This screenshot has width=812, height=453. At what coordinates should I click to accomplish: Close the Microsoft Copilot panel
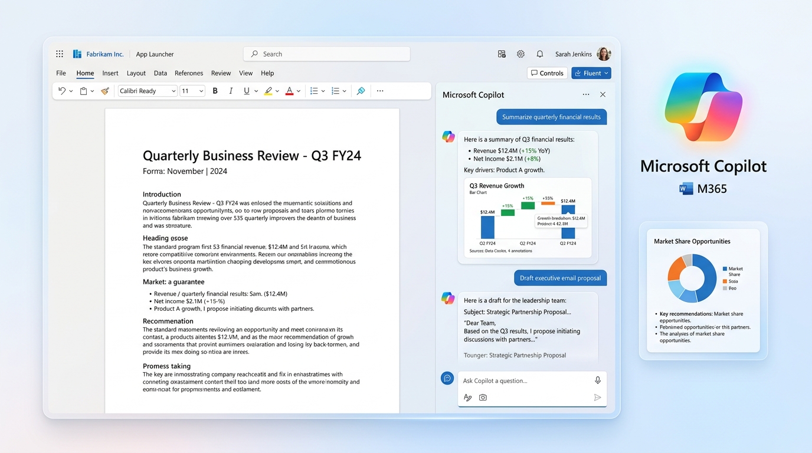click(x=603, y=94)
